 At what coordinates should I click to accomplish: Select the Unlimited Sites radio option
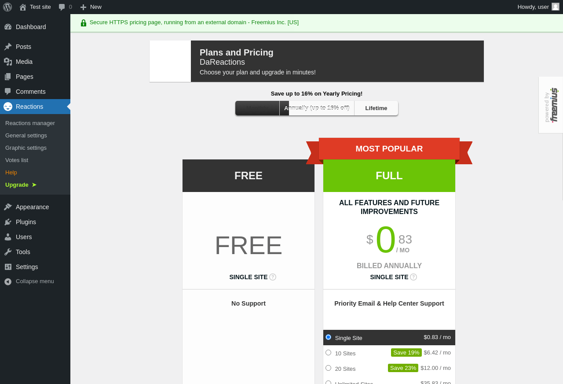point(328,382)
